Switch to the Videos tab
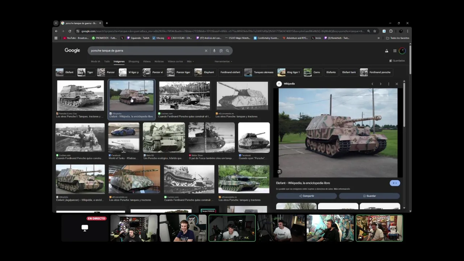464x261 pixels. 147,62
